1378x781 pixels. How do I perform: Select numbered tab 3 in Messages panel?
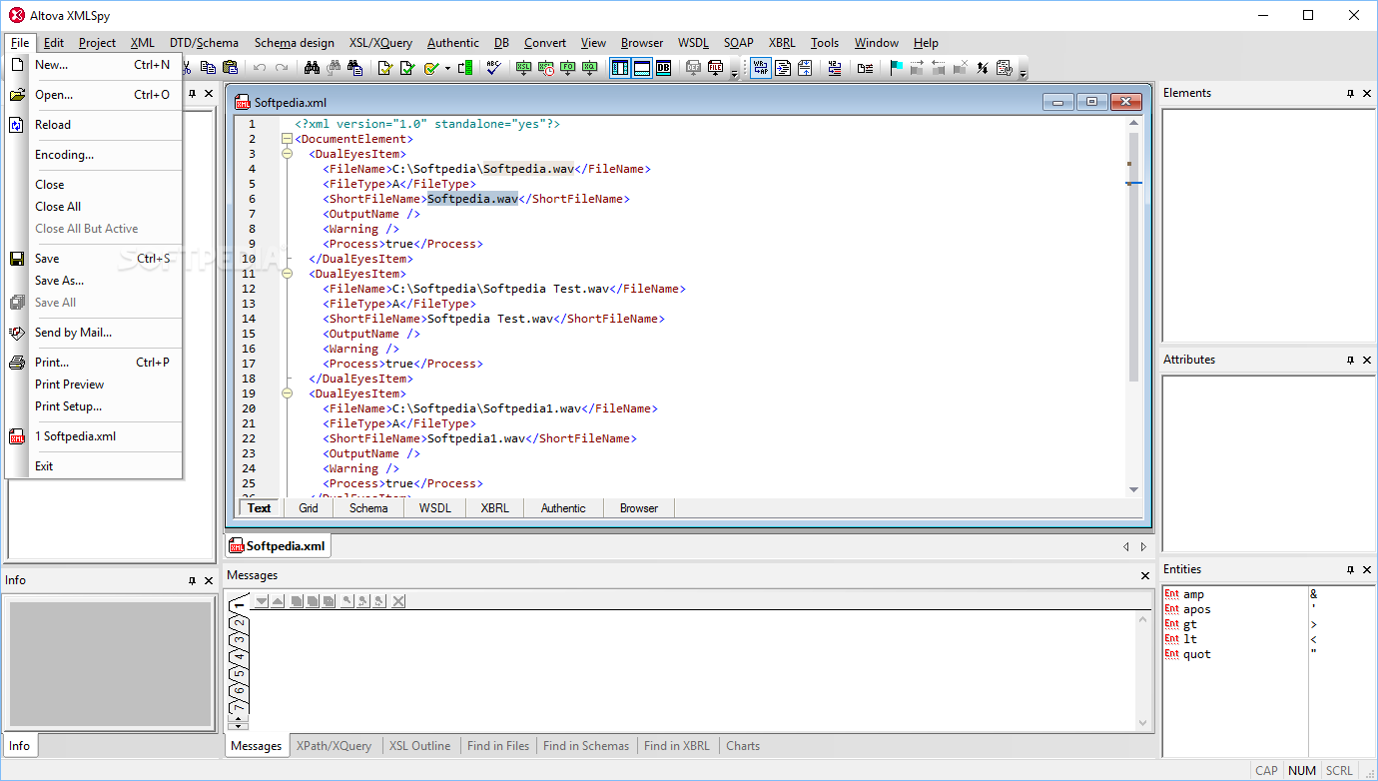pyautogui.click(x=239, y=639)
